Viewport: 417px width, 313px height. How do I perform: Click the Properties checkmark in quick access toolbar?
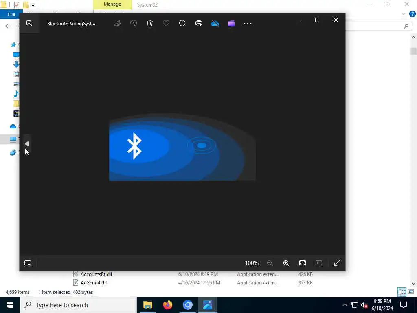point(16,5)
